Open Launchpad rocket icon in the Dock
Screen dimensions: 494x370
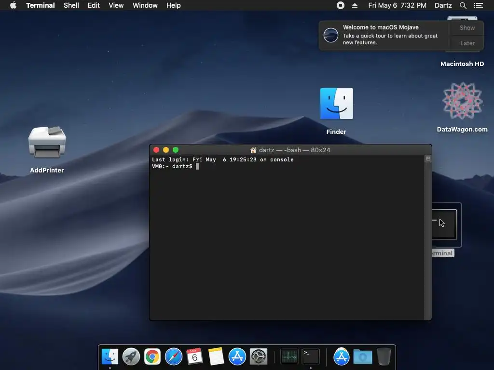tap(131, 357)
